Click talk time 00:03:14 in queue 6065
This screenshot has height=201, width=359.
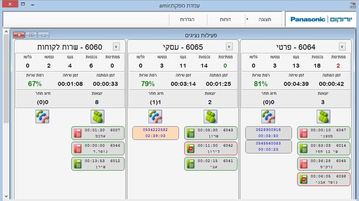(183, 84)
